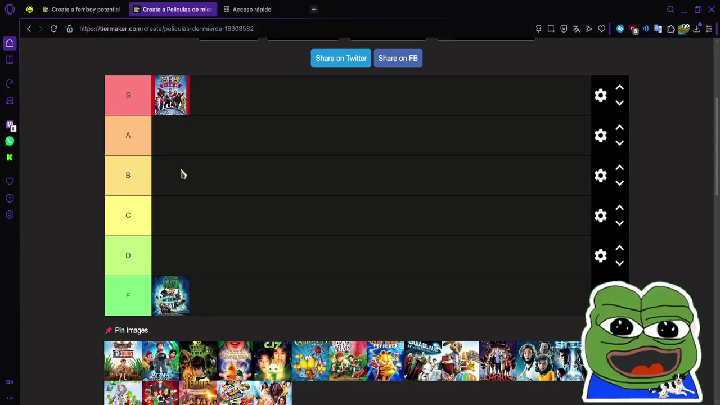Select the Garfield Pet Force poster thumbnail
Image resolution: width=720 pixels, height=405 pixels.
click(x=385, y=361)
